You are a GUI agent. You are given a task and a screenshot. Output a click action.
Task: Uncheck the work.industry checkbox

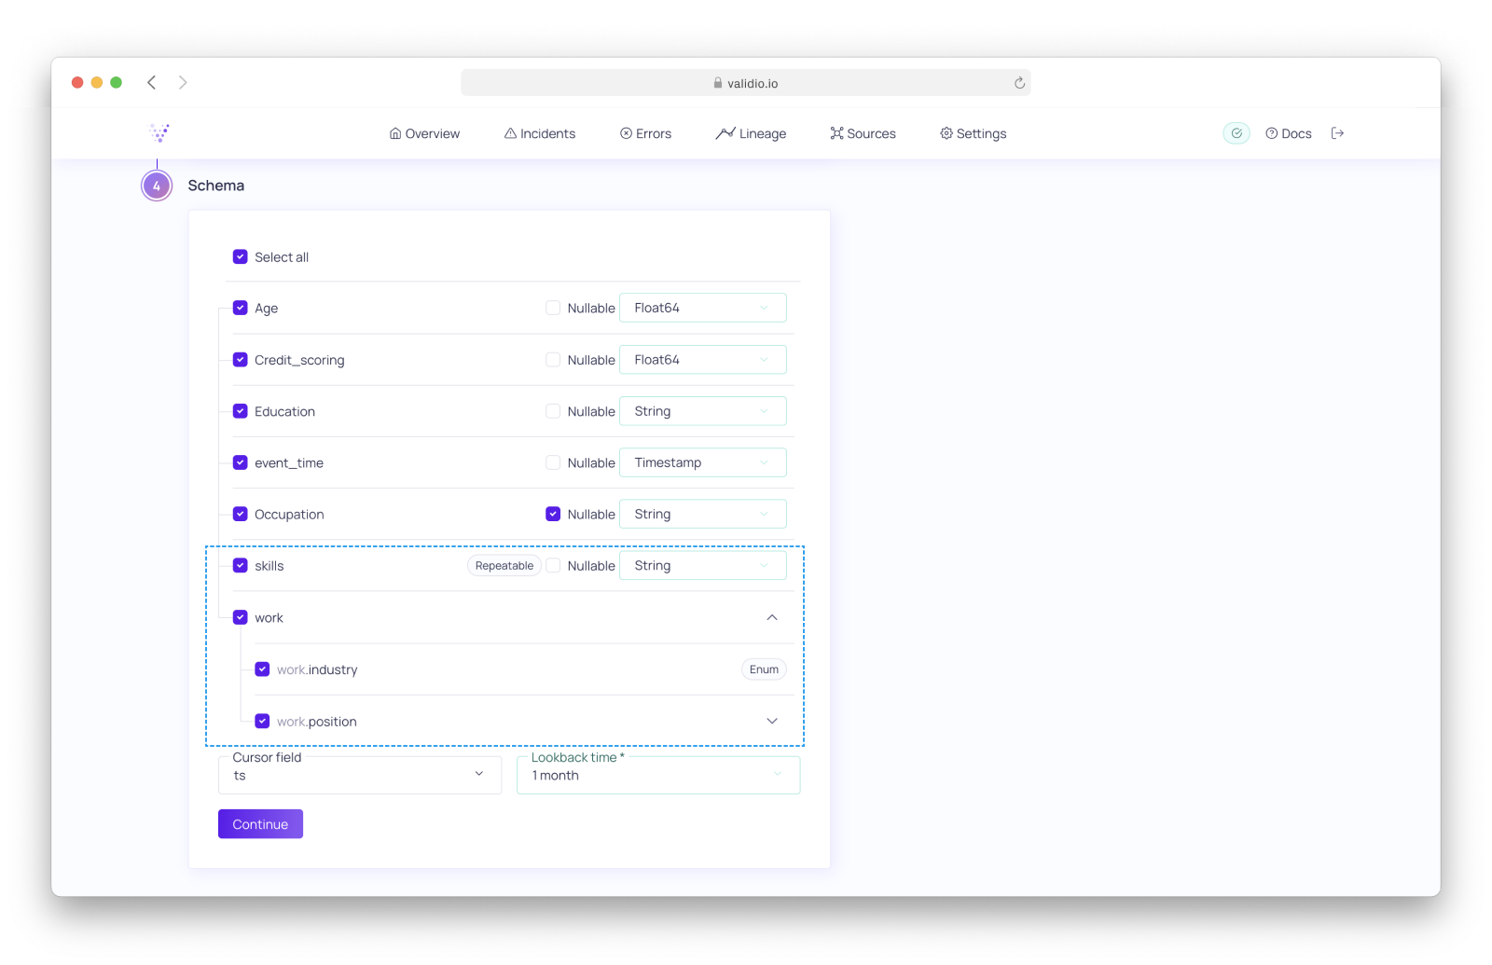(x=262, y=669)
